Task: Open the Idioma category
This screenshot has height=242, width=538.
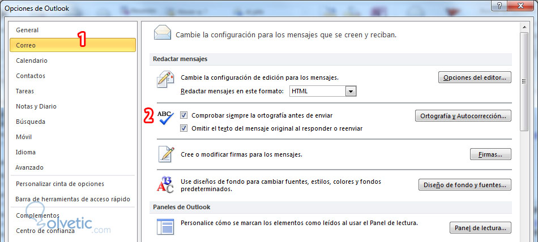Action: 73,152
